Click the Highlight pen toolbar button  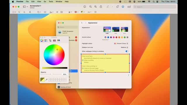(108, 7)
